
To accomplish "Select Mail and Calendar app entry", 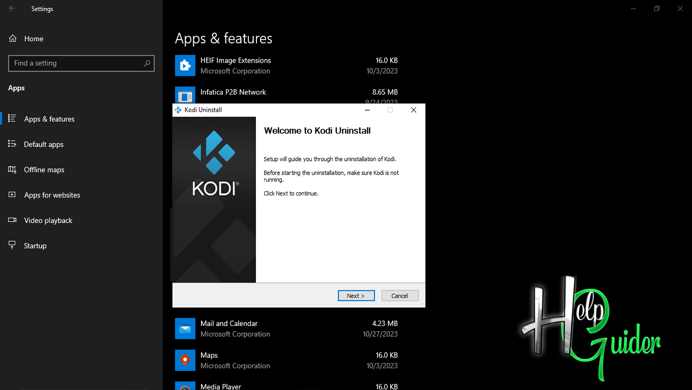I will tap(286, 329).
